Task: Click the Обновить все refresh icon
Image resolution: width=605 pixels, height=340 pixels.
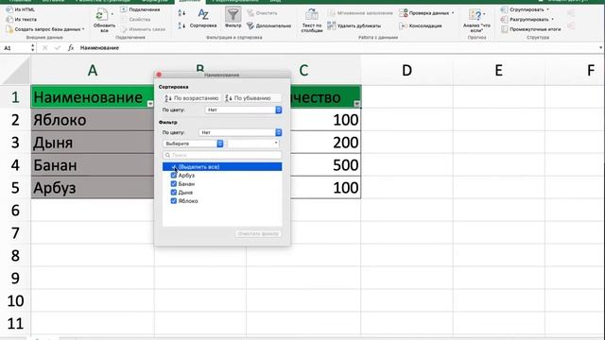Action: pos(101,15)
